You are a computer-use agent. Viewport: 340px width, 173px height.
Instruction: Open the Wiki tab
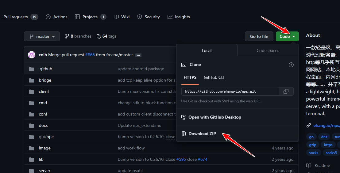(x=122, y=17)
